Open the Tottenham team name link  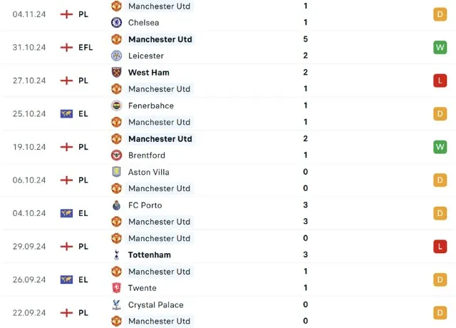pyautogui.click(x=150, y=255)
